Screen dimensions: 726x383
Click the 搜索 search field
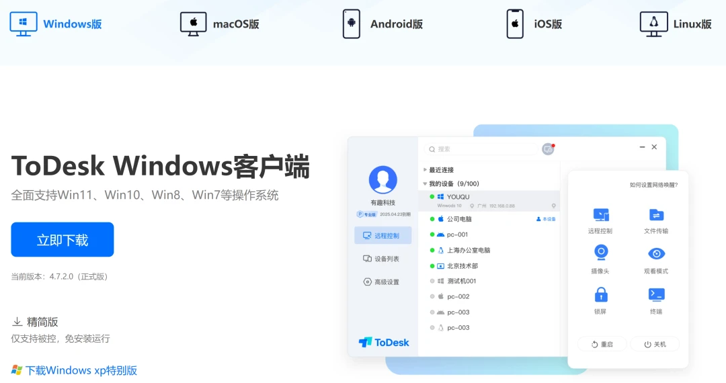click(x=480, y=149)
